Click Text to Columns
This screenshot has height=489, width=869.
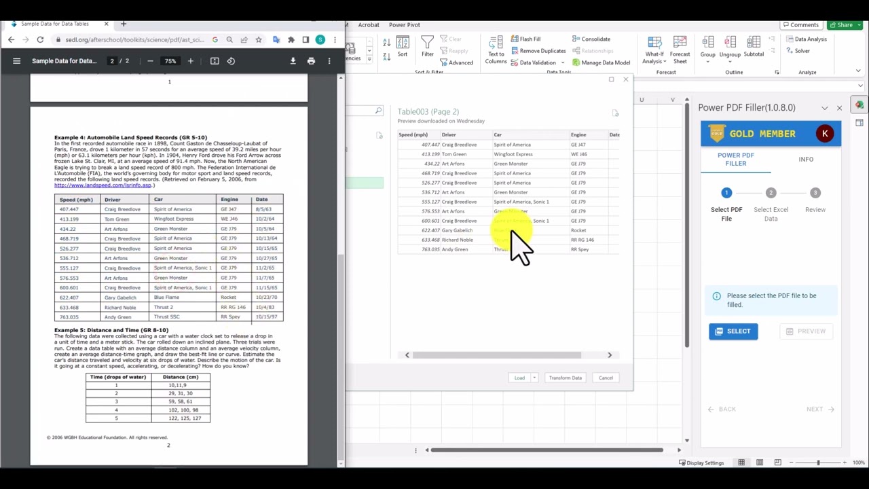(x=496, y=50)
